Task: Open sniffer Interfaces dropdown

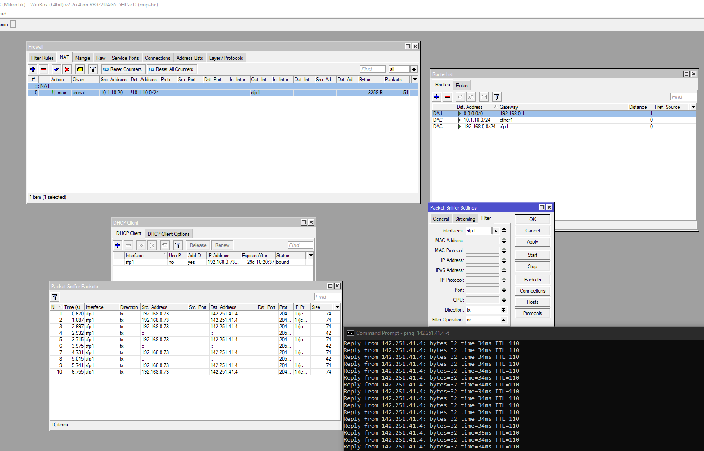Action: pyautogui.click(x=496, y=231)
